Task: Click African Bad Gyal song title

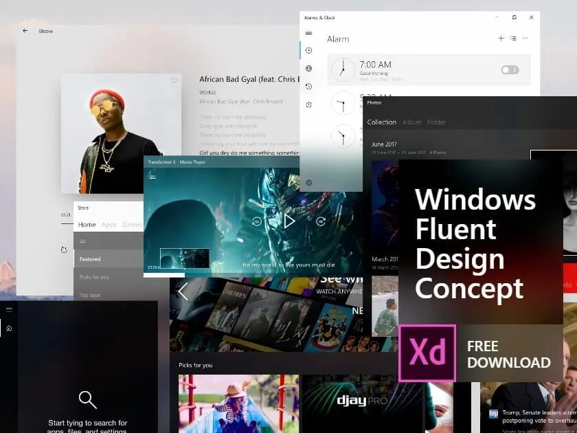Action: coord(250,79)
